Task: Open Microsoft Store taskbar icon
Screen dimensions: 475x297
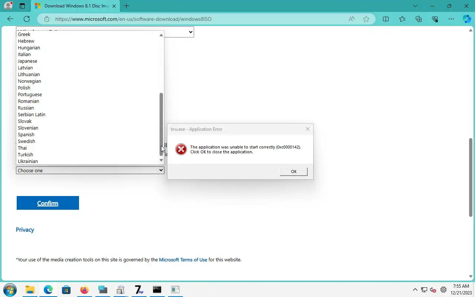Action: (x=66, y=290)
